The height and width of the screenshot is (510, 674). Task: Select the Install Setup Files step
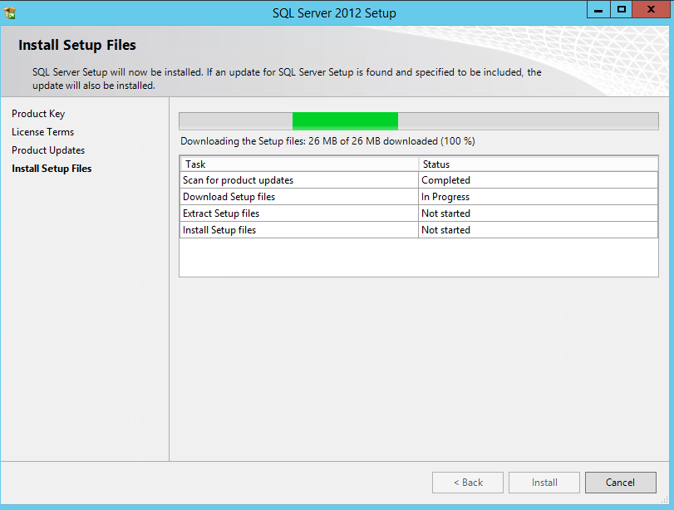coord(52,169)
